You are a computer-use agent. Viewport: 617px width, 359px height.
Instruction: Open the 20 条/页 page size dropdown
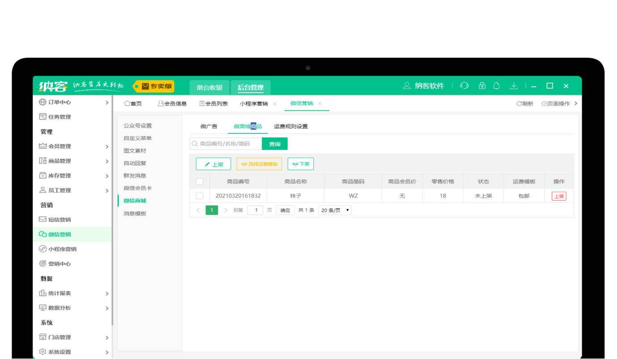click(x=334, y=210)
